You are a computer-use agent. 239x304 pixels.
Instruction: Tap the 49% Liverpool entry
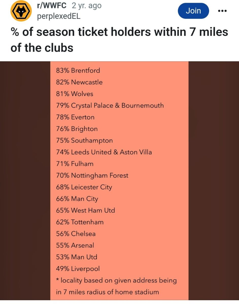(78, 269)
